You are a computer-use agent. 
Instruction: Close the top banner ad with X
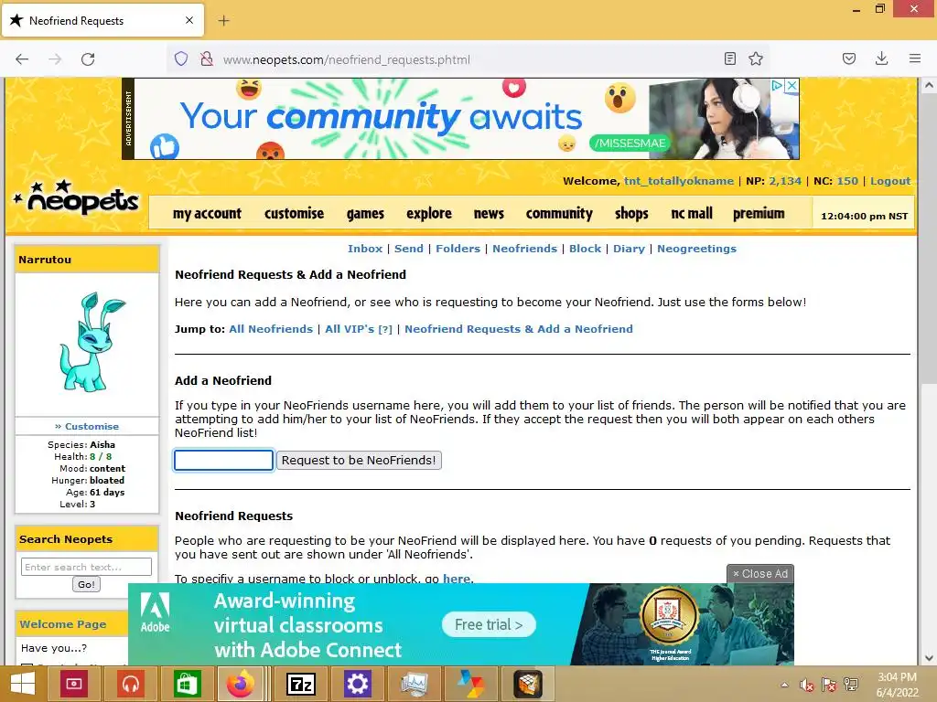tap(792, 85)
